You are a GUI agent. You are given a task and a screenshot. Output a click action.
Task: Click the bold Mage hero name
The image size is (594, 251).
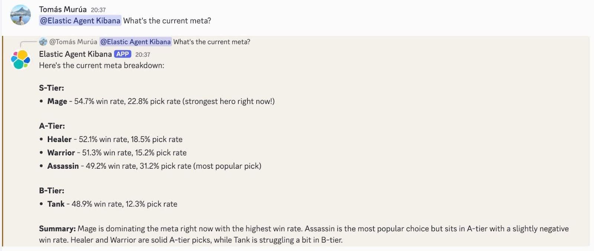tap(57, 101)
